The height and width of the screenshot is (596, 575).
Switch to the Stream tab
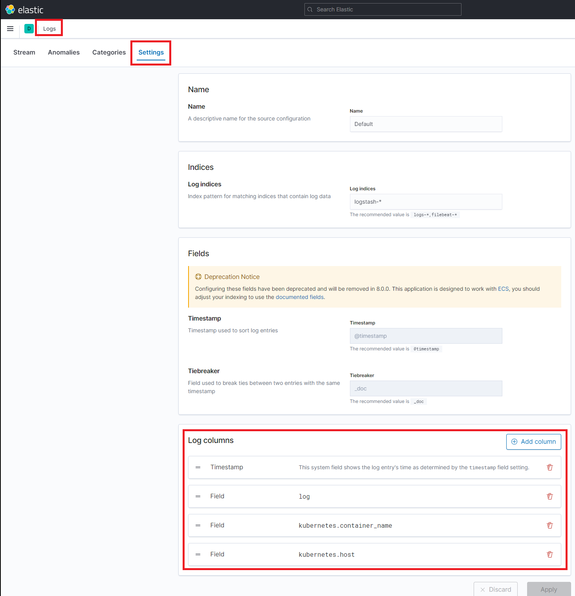(x=24, y=52)
